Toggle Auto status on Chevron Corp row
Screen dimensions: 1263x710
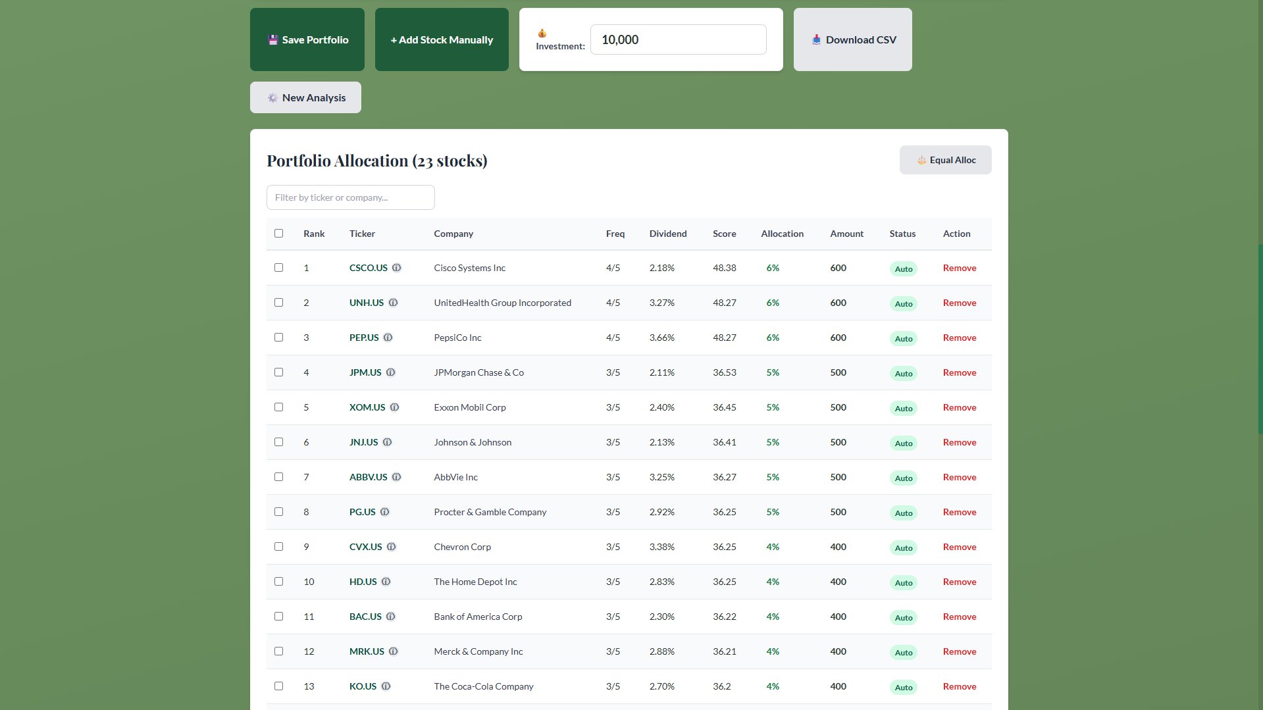click(903, 547)
